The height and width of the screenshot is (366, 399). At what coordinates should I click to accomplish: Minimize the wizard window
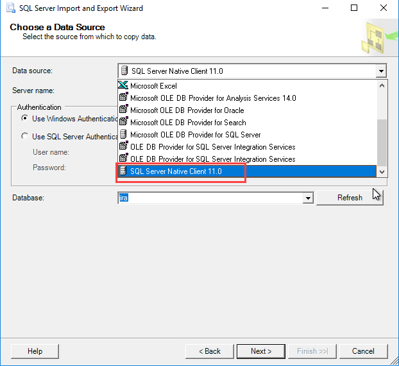pos(325,8)
